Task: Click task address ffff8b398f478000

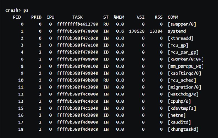Action: [x=78, y=31]
